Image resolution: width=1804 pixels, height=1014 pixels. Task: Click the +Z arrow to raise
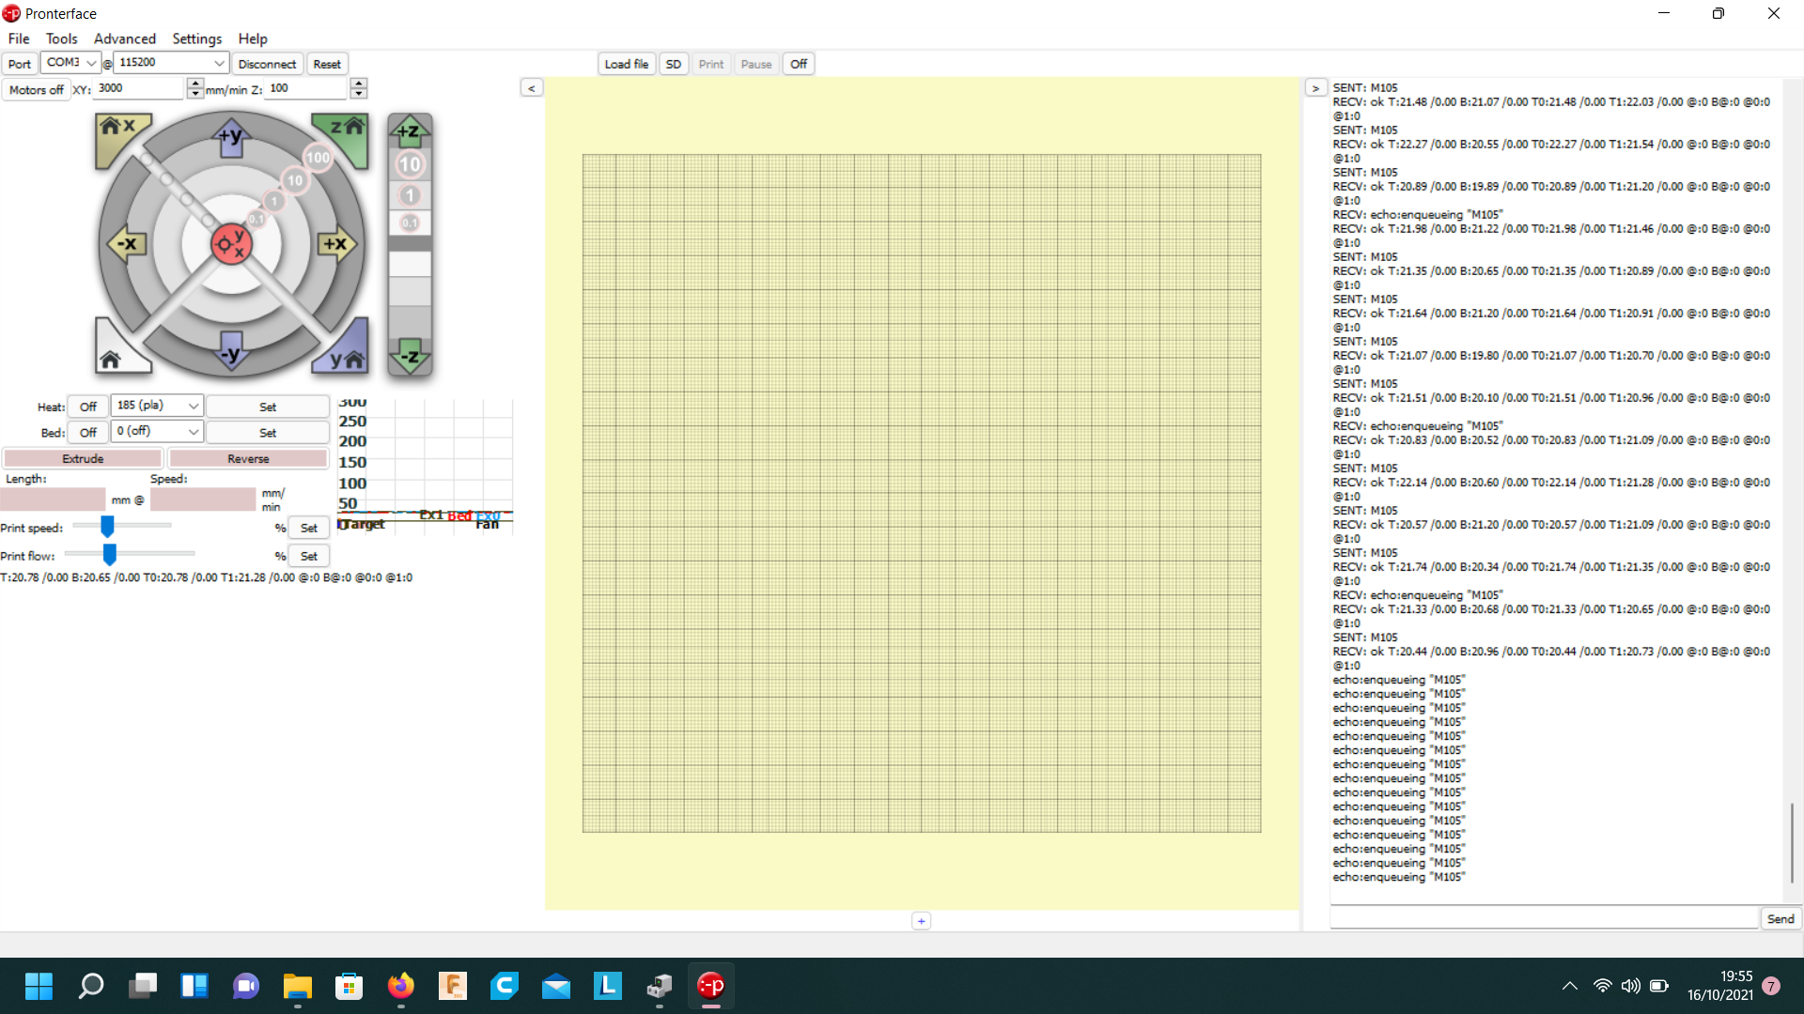(x=410, y=131)
